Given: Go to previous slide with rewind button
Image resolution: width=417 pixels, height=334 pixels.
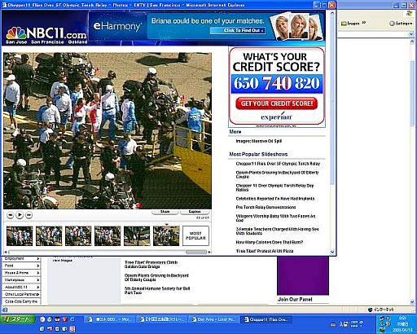Looking at the screenshot, I should 11,215.
